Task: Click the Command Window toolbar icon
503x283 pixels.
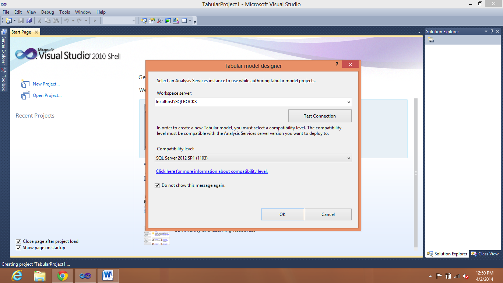Action: click(184, 21)
